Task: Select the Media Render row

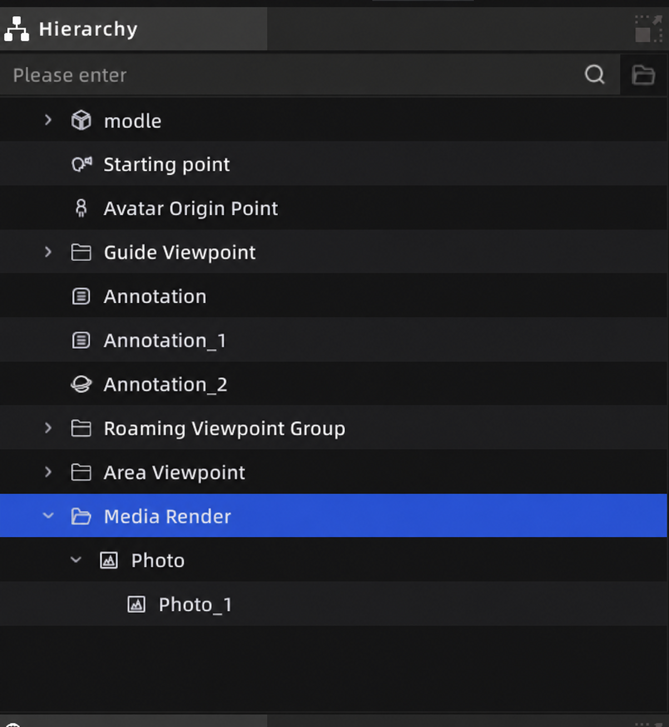Action: [334, 516]
